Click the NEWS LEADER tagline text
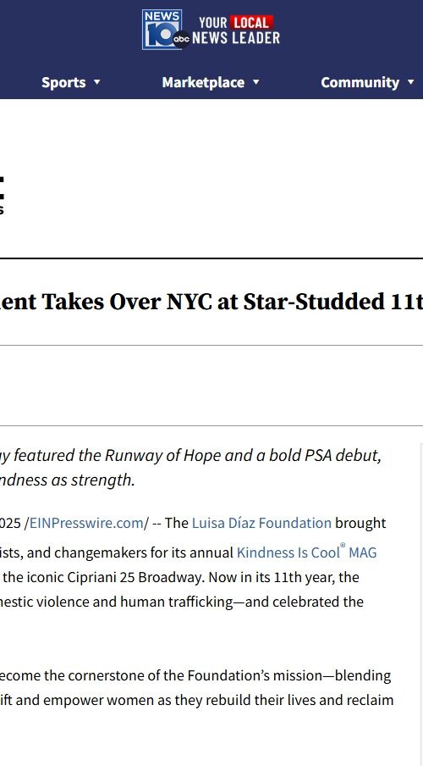Image resolution: width=423 pixels, height=766 pixels. point(236,38)
